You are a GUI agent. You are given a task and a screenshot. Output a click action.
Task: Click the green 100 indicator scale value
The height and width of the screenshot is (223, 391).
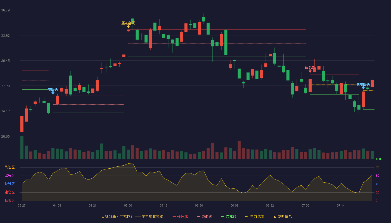tap(378, 159)
